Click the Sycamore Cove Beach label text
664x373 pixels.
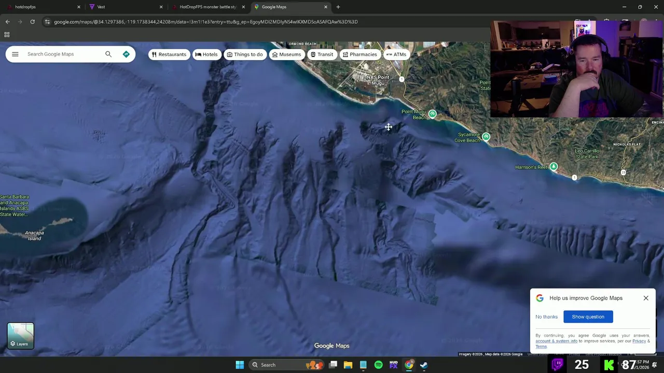[x=467, y=137]
